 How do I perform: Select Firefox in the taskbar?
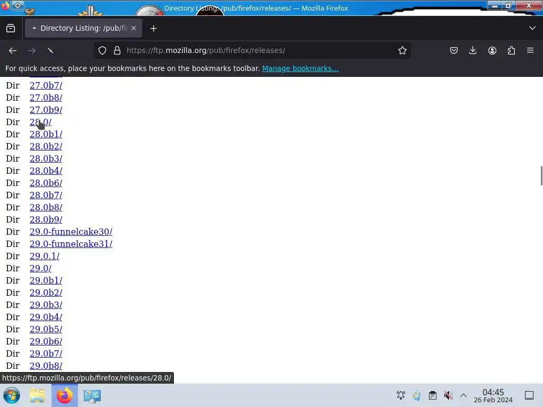[x=64, y=395]
